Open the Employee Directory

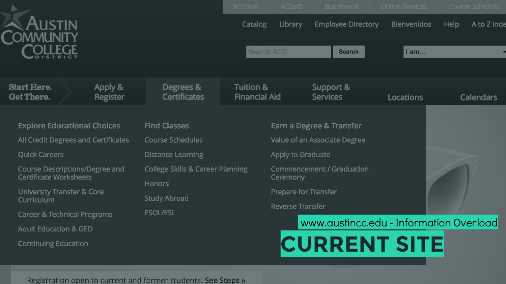pyautogui.click(x=346, y=24)
